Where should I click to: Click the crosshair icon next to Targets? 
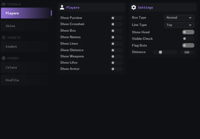[x=4, y=37]
